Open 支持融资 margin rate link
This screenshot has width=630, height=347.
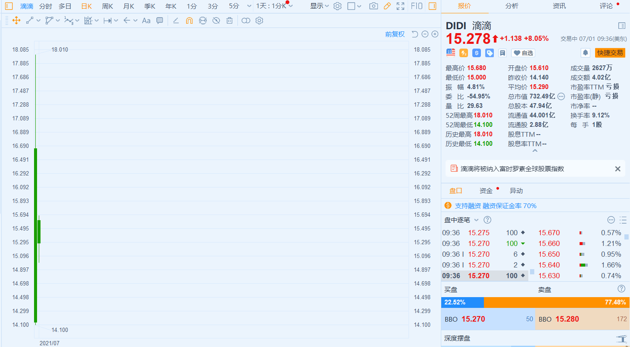pos(496,206)
